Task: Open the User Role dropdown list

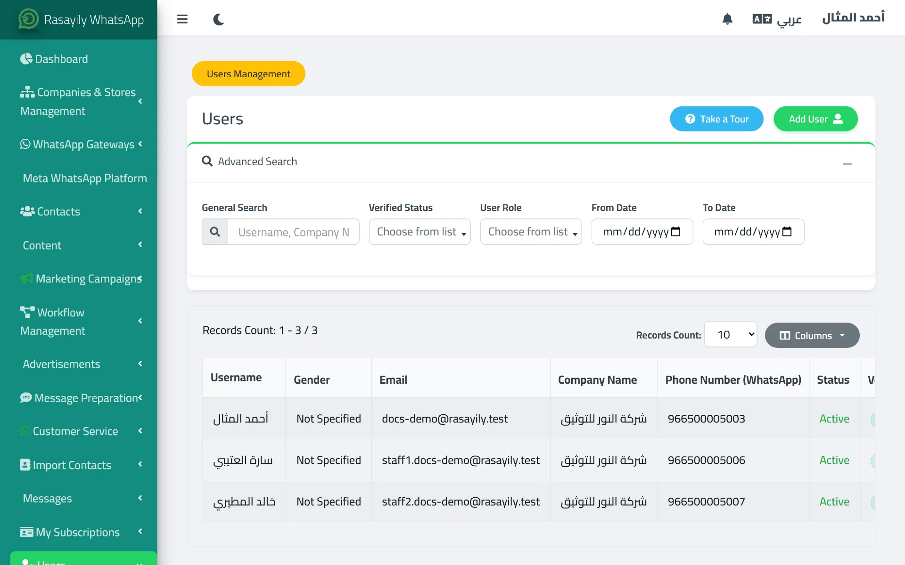Action: point(531,232)
